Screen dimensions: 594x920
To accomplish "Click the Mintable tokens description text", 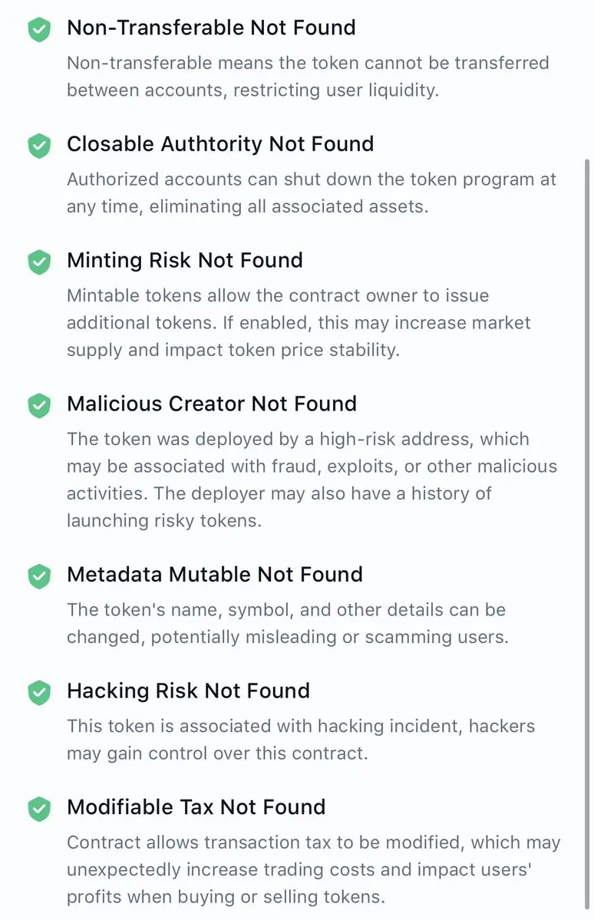I will click(x=299, y=323).
